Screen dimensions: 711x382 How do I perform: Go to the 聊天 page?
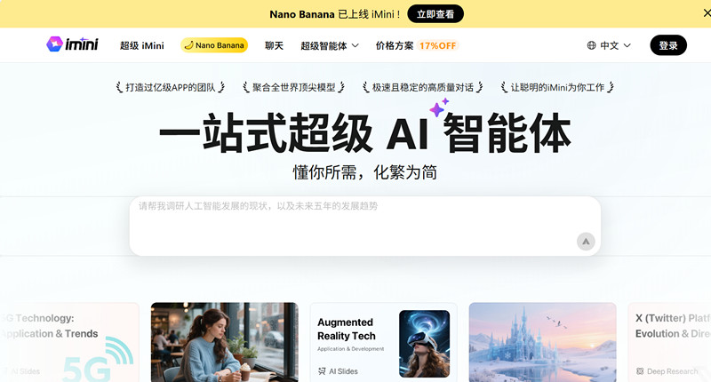pyautogui.click(x=274, y=46)
